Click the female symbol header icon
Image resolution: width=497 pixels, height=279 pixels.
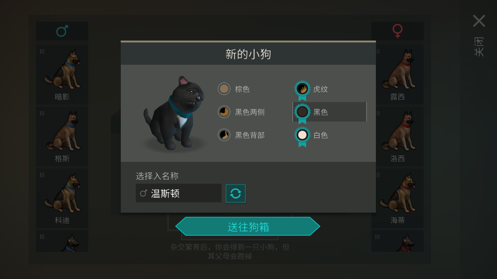click(398, 31)
